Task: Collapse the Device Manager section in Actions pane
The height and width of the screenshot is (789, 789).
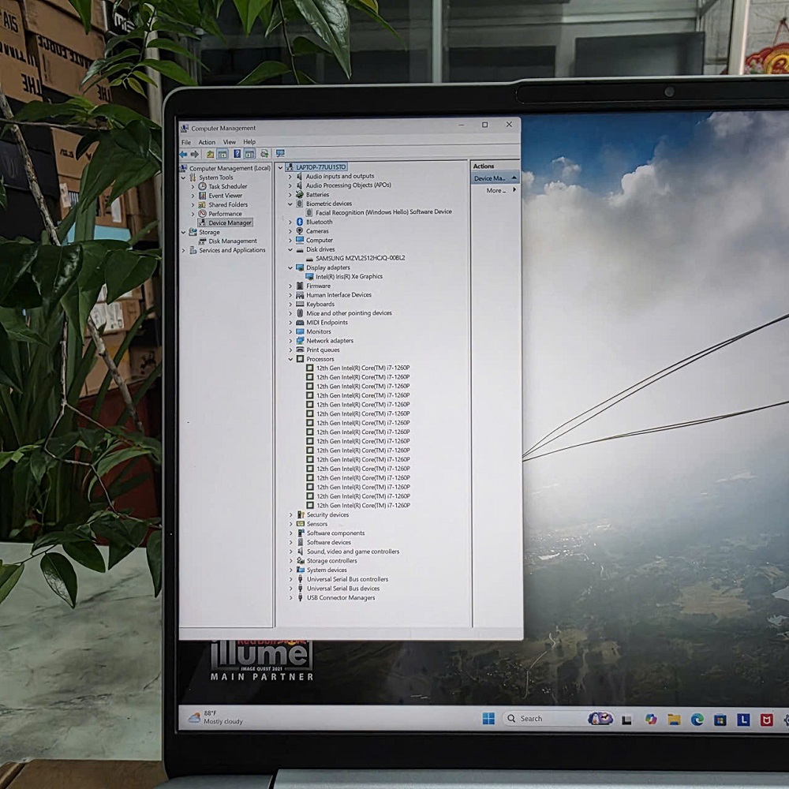Action: pos(514,178)
